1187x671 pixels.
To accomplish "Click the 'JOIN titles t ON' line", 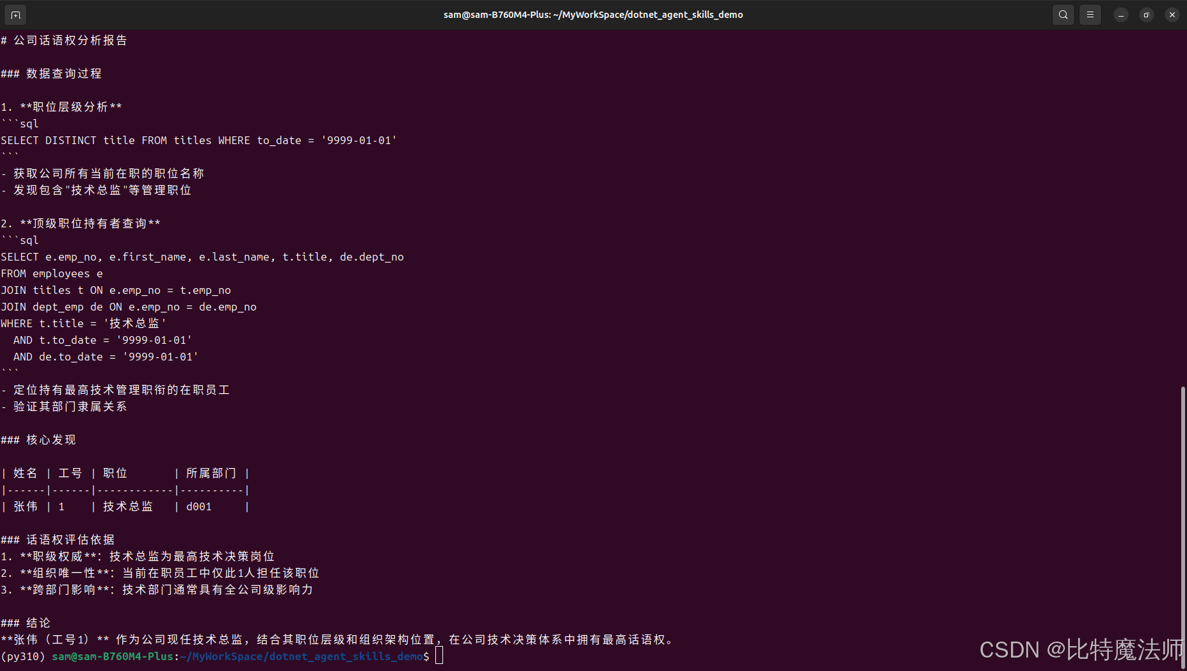I will [x=116, y=290].
